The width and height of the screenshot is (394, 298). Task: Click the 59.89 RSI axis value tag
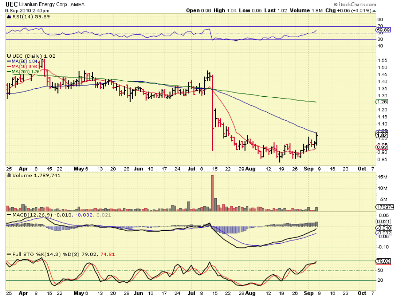click(x=383, y=30)
